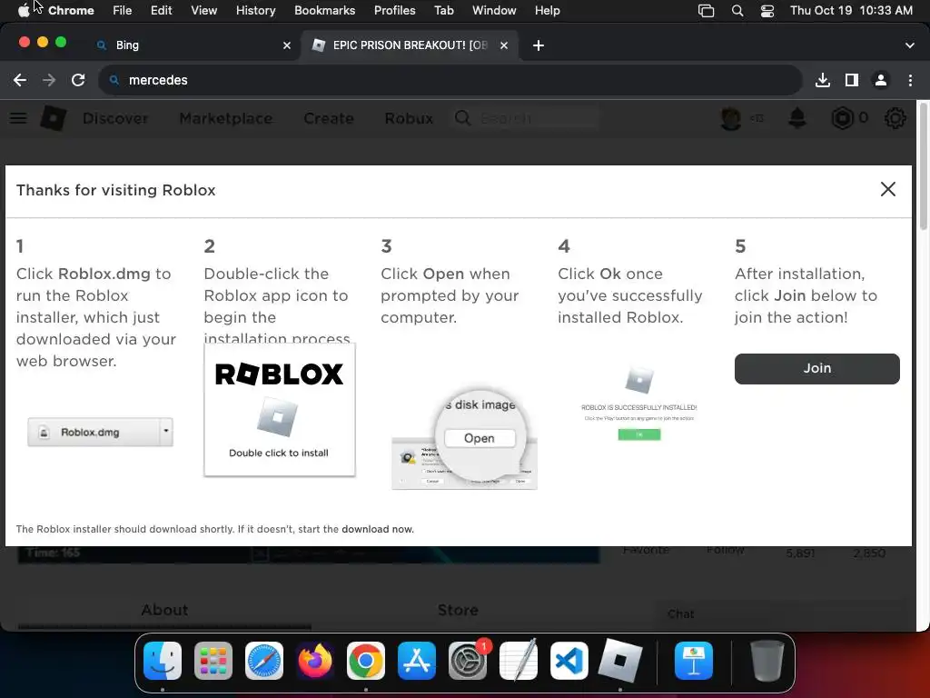Viewport: 930px width, 698px height.
Task: Switch to the Store tab
Action: tap(458, 610)
